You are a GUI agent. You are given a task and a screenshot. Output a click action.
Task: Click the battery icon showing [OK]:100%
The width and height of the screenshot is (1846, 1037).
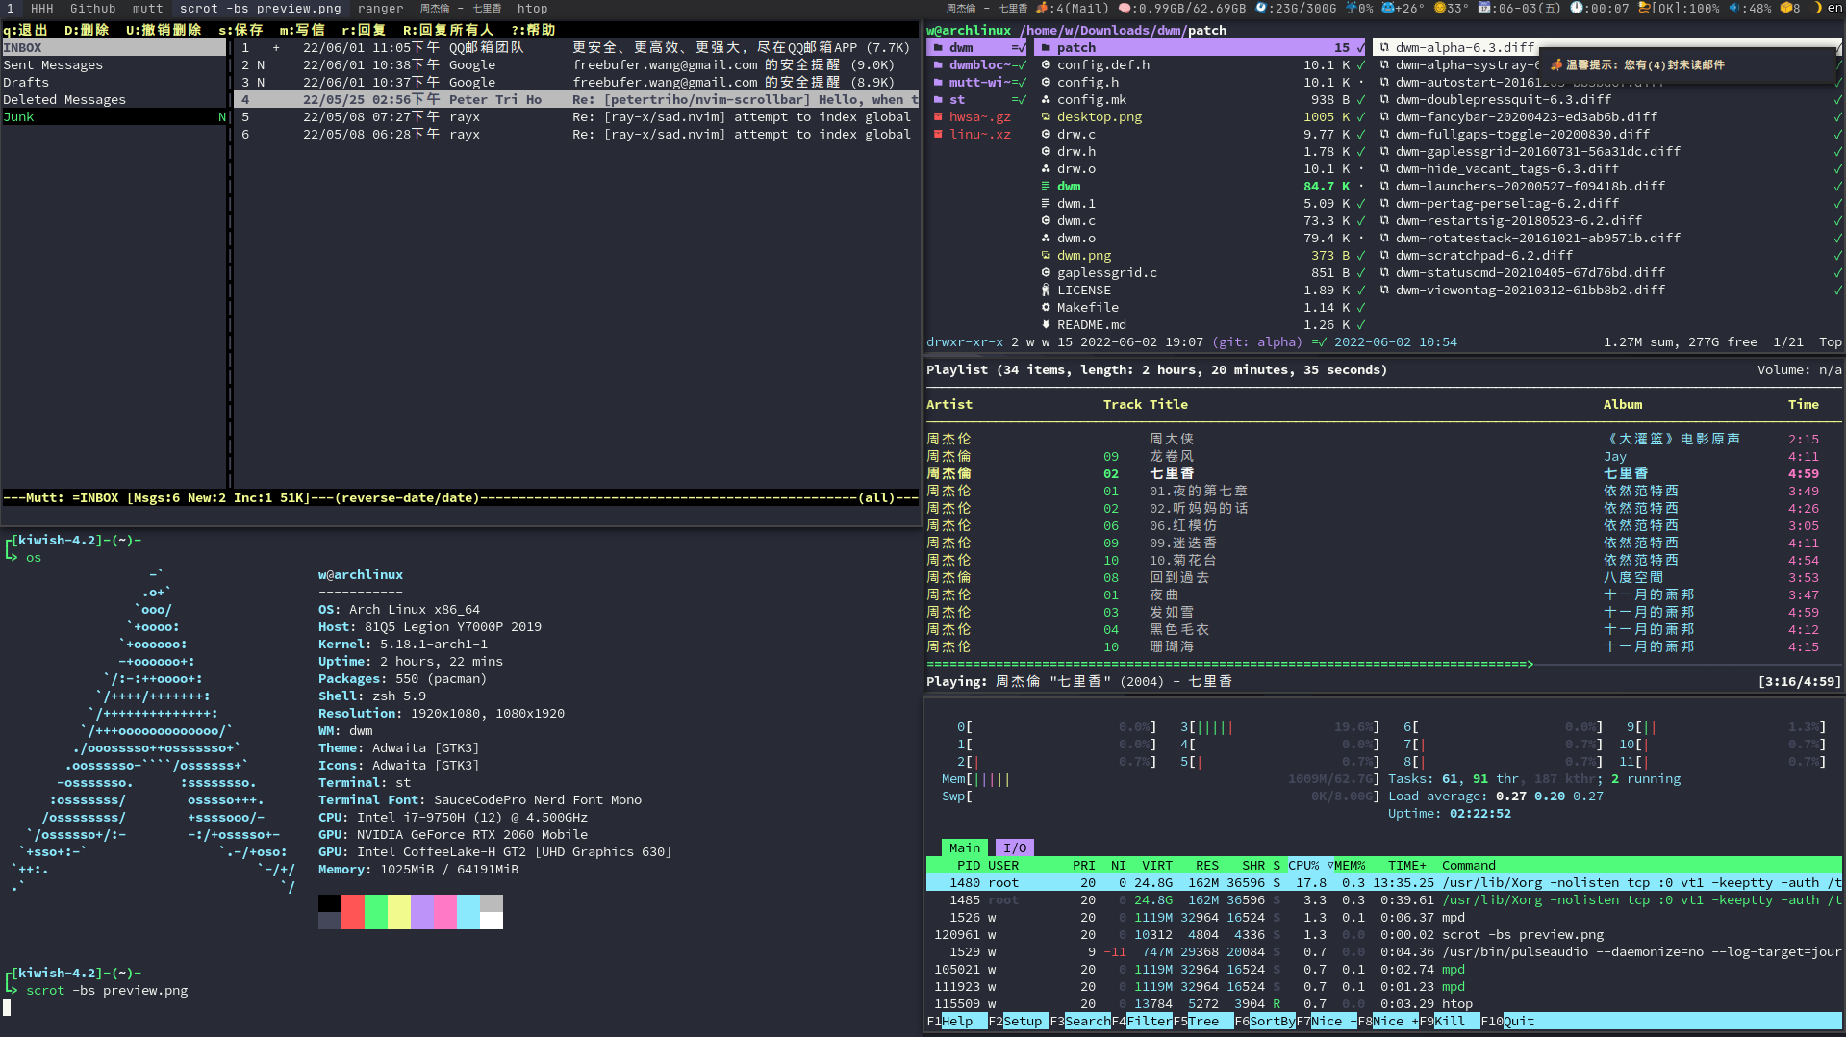coord(1644,8)
